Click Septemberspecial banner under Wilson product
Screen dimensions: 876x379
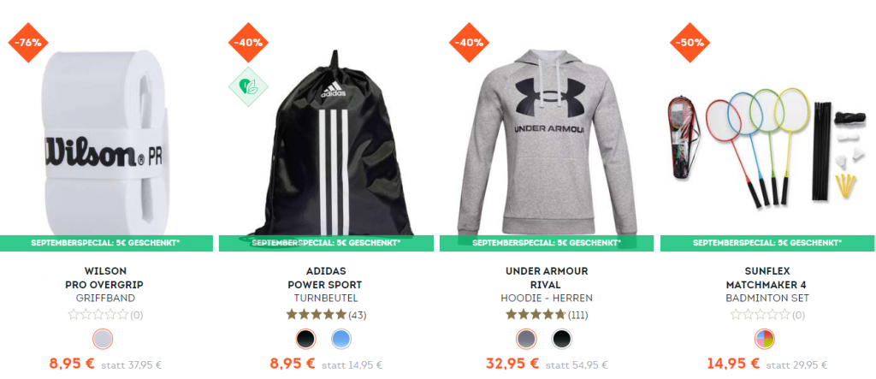[x=106, y=243]
